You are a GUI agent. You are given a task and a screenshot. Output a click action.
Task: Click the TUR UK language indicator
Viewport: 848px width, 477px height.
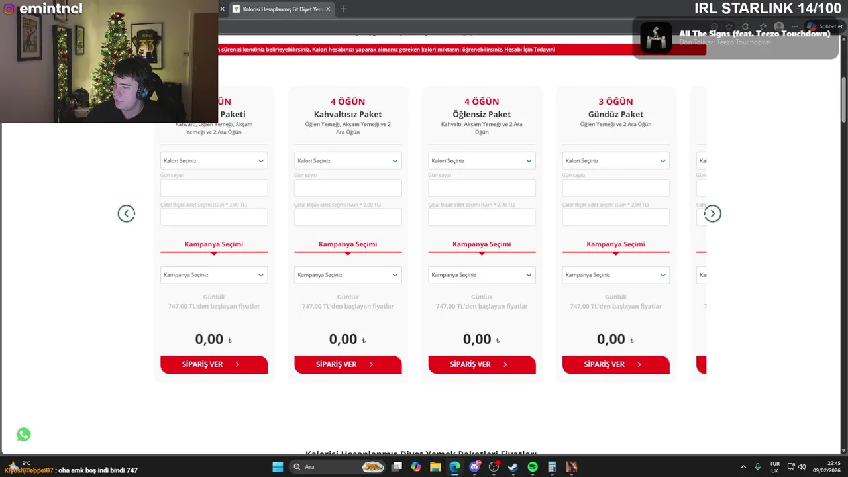pos(774,467)
